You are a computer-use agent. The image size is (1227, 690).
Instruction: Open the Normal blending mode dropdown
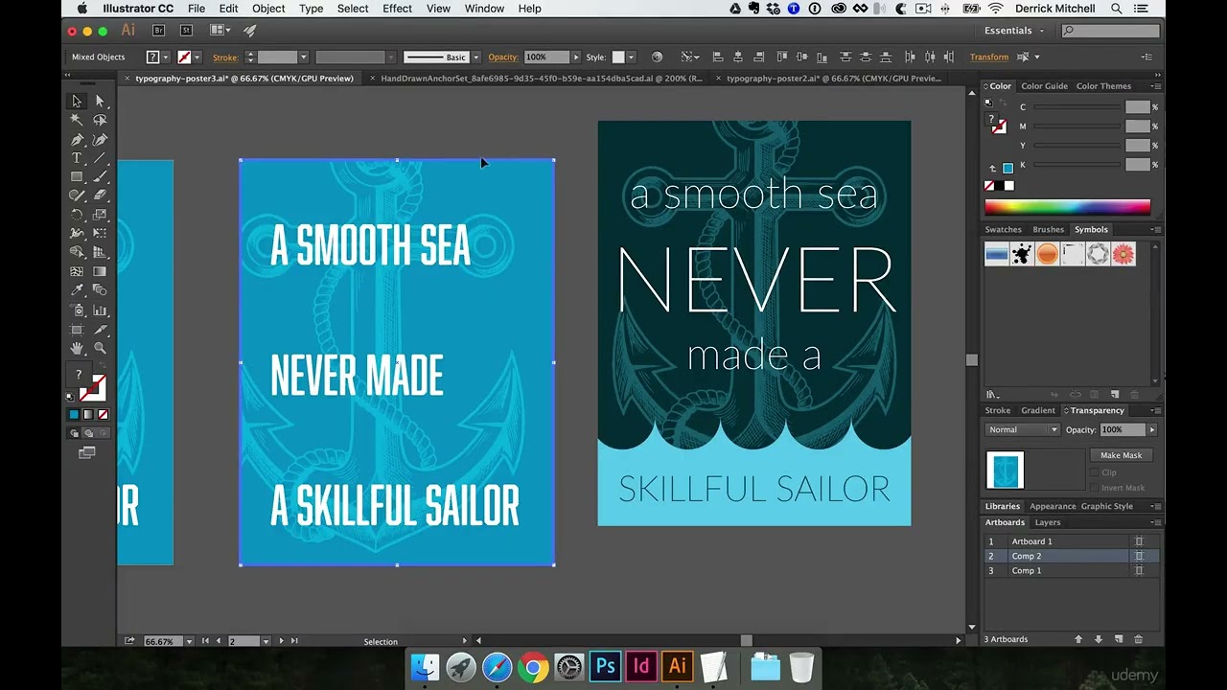[x=1023, y=429]
